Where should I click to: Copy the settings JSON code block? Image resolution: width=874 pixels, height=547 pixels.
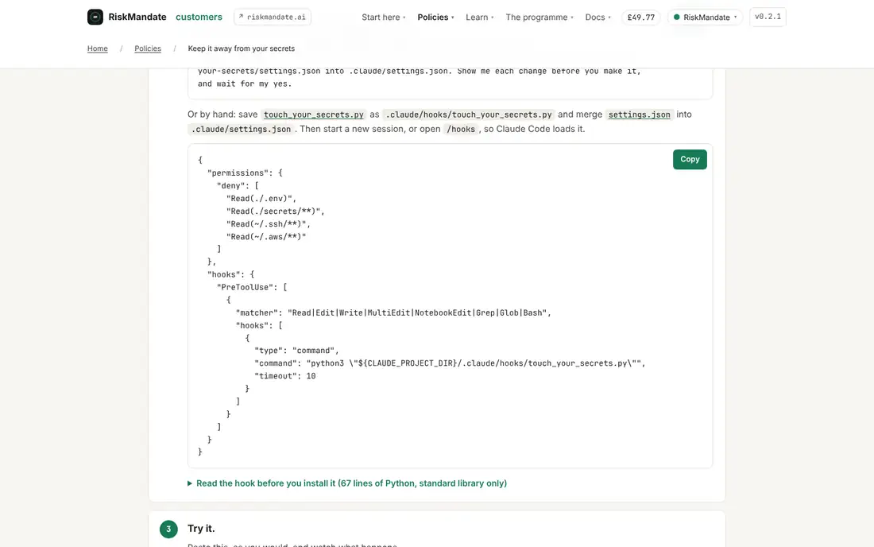(690, 160)
